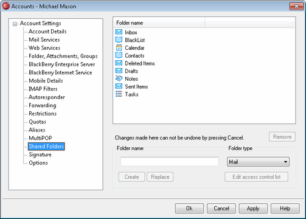This screenshot has width=306, height=219.
Task: Click the Calendar folder icon
Action: point(119,47)
